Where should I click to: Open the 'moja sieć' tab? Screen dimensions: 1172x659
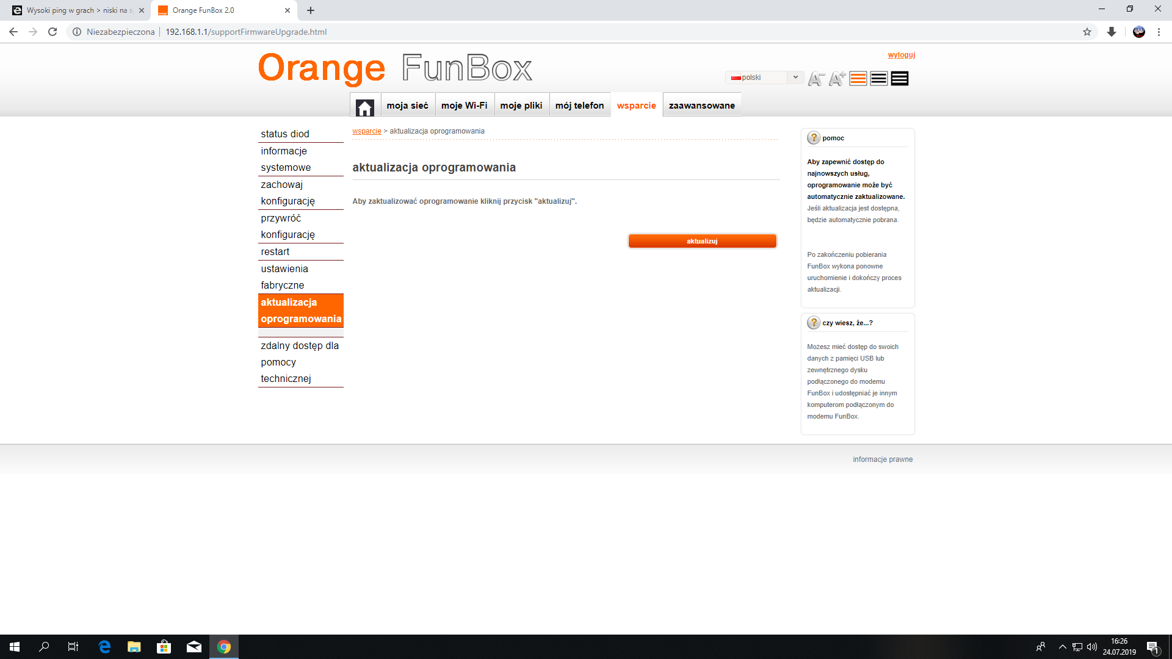click(x=407, y=106)
